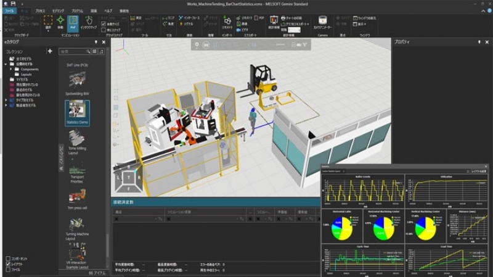Toggle the 自動サイズ checkbox
Screen dimensions: 493x277
tap(104, 24)
